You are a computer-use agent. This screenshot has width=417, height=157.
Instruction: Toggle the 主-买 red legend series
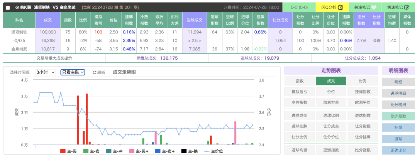click(x=63, y=151)
